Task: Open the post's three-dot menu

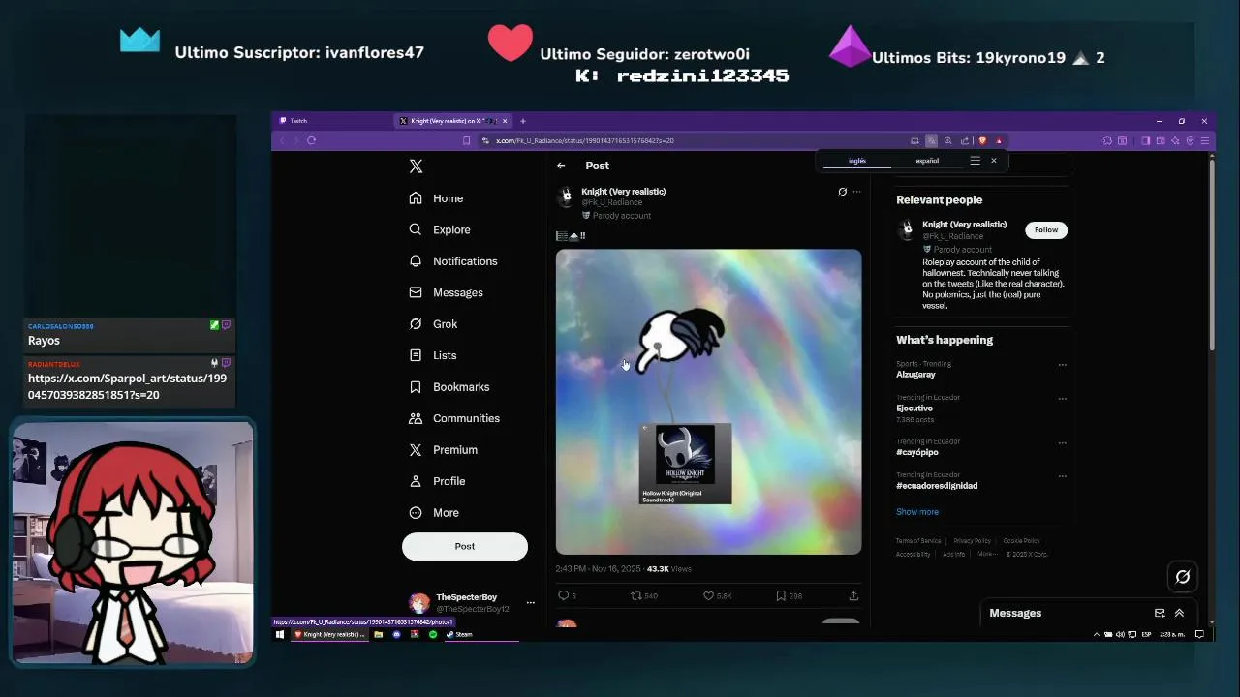Action: [856, 192]
